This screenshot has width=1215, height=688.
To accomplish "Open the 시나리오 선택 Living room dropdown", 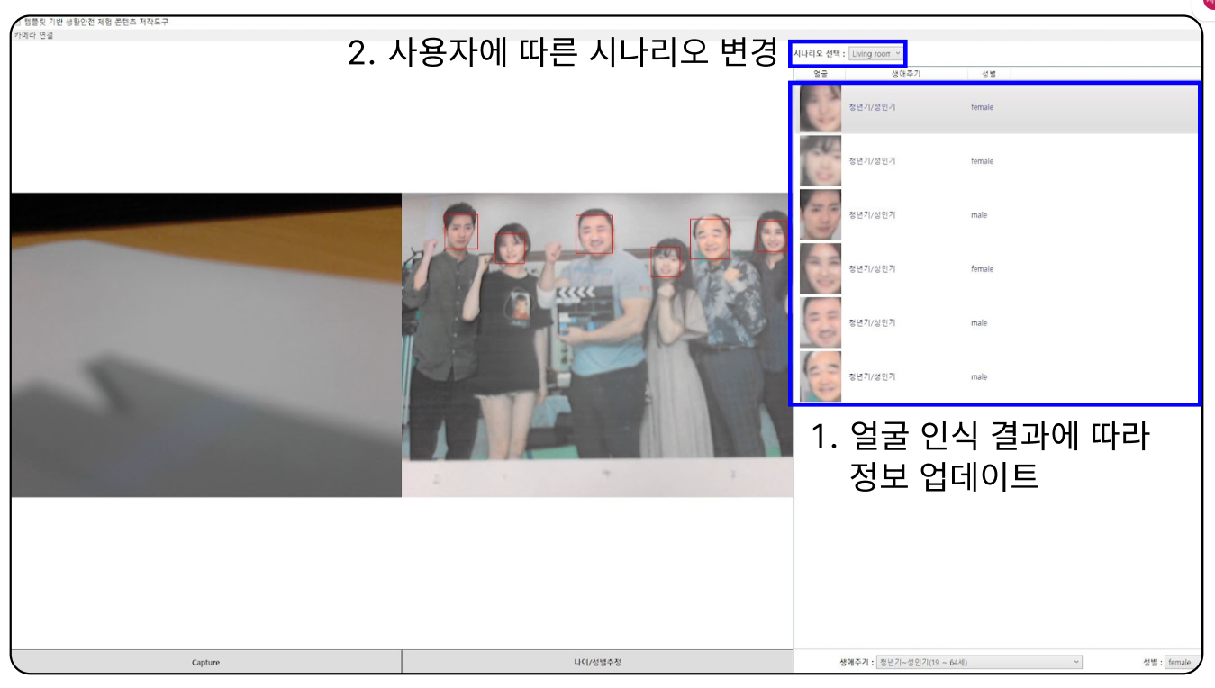I will (x=875, y=54).
